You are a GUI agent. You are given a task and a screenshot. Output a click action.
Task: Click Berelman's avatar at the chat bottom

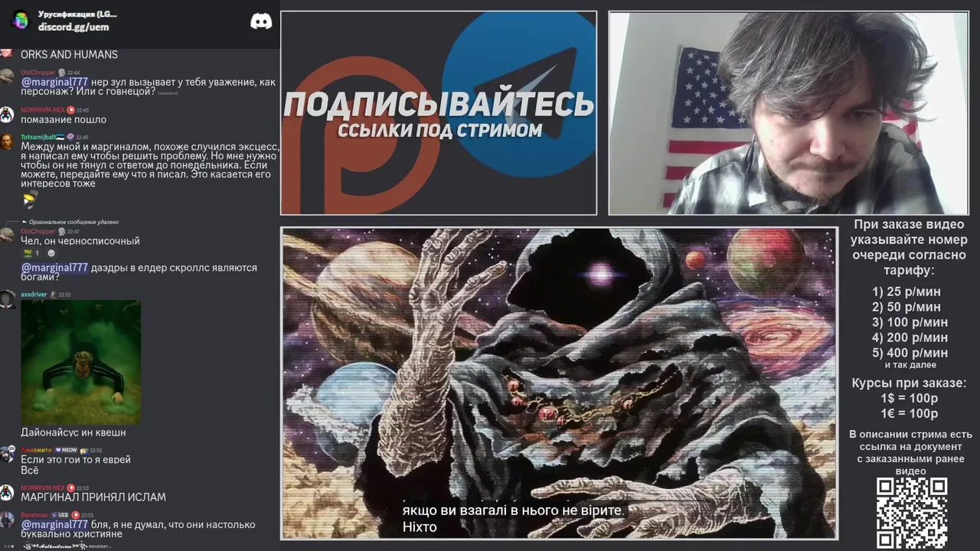tap(7, 520)
